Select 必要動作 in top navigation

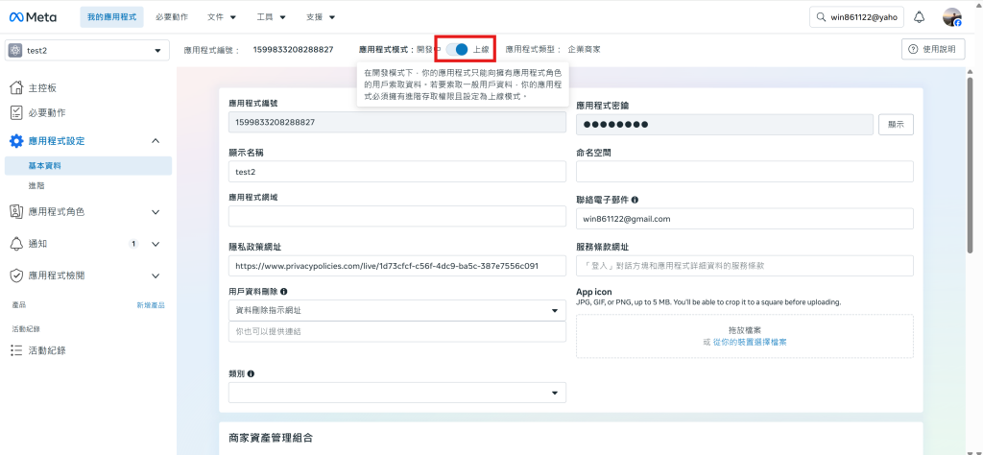click(172, 17)
